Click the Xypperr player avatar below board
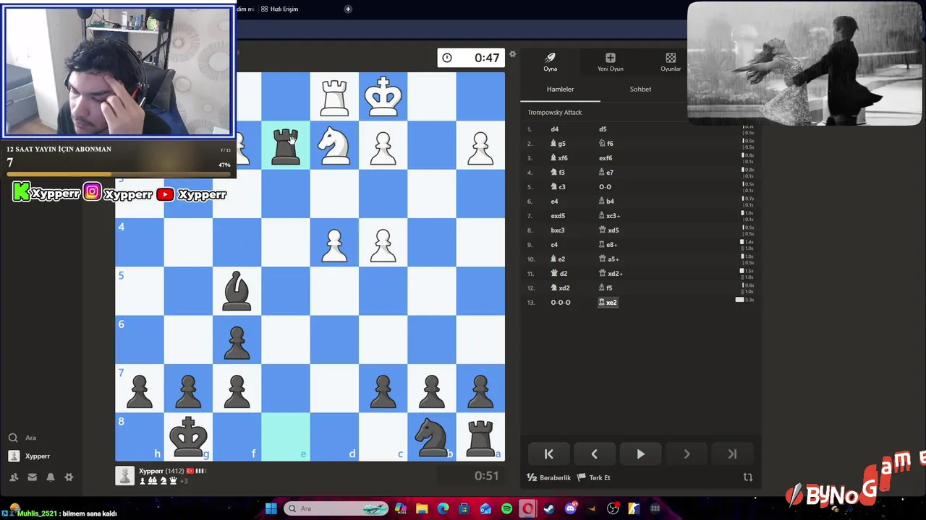The width and height of the screenshot is (926, 520). tap(125, 475)
